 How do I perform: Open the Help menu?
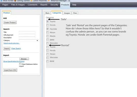pyautogui.click(x=74, y=5)
